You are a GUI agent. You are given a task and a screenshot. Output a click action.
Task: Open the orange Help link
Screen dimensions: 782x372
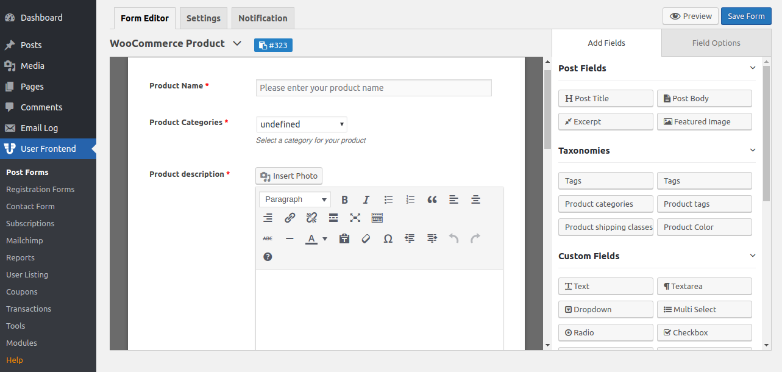[x=15, y=360]
